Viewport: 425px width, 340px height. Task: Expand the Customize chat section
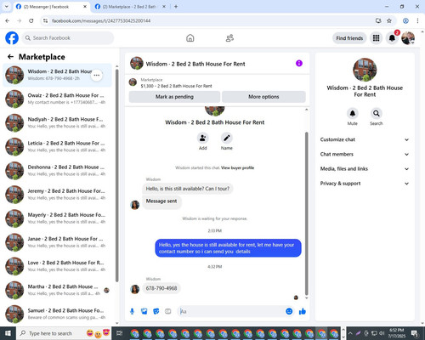365,139
